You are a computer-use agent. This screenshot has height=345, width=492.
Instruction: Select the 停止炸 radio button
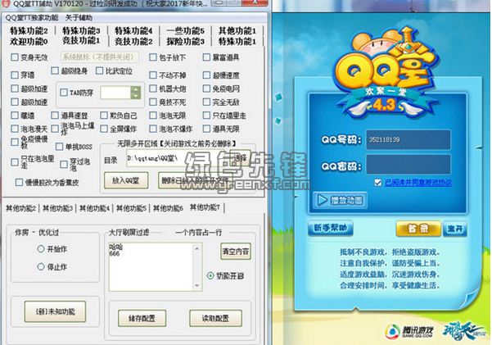(x=40, y=267)
